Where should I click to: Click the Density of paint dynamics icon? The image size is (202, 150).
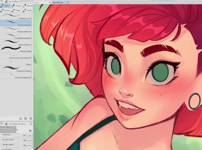pyautogui.click(x=30, y=145)
